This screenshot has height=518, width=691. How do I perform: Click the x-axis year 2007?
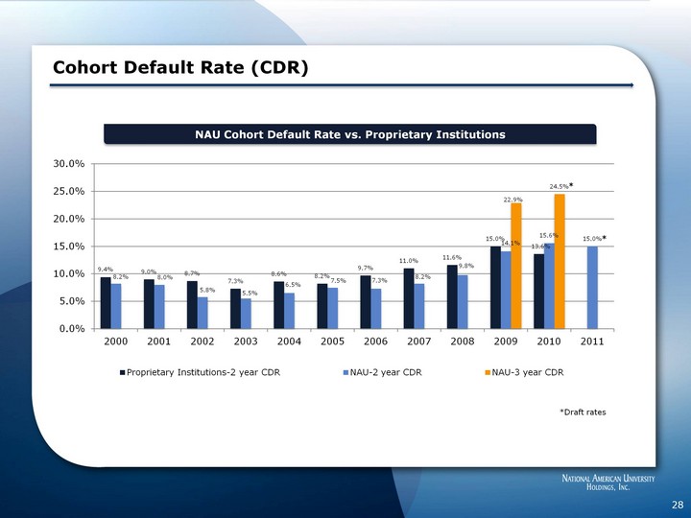(418, 341)
